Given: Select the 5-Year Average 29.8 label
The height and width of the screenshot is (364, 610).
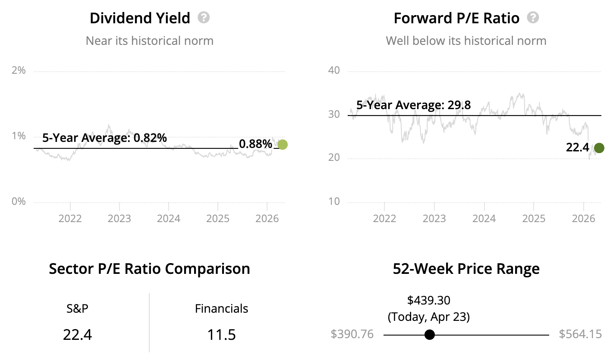Looking at the screenshot, I should (x=413, y=105).
